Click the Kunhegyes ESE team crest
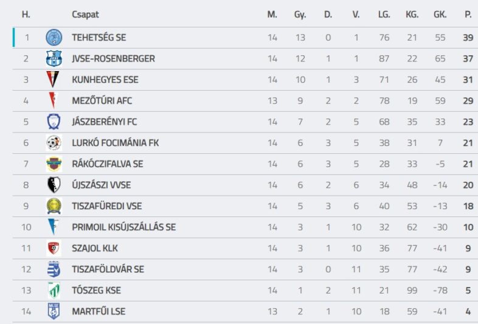The width and height of the screenshot is (478, 324). [x=54, y=80]
